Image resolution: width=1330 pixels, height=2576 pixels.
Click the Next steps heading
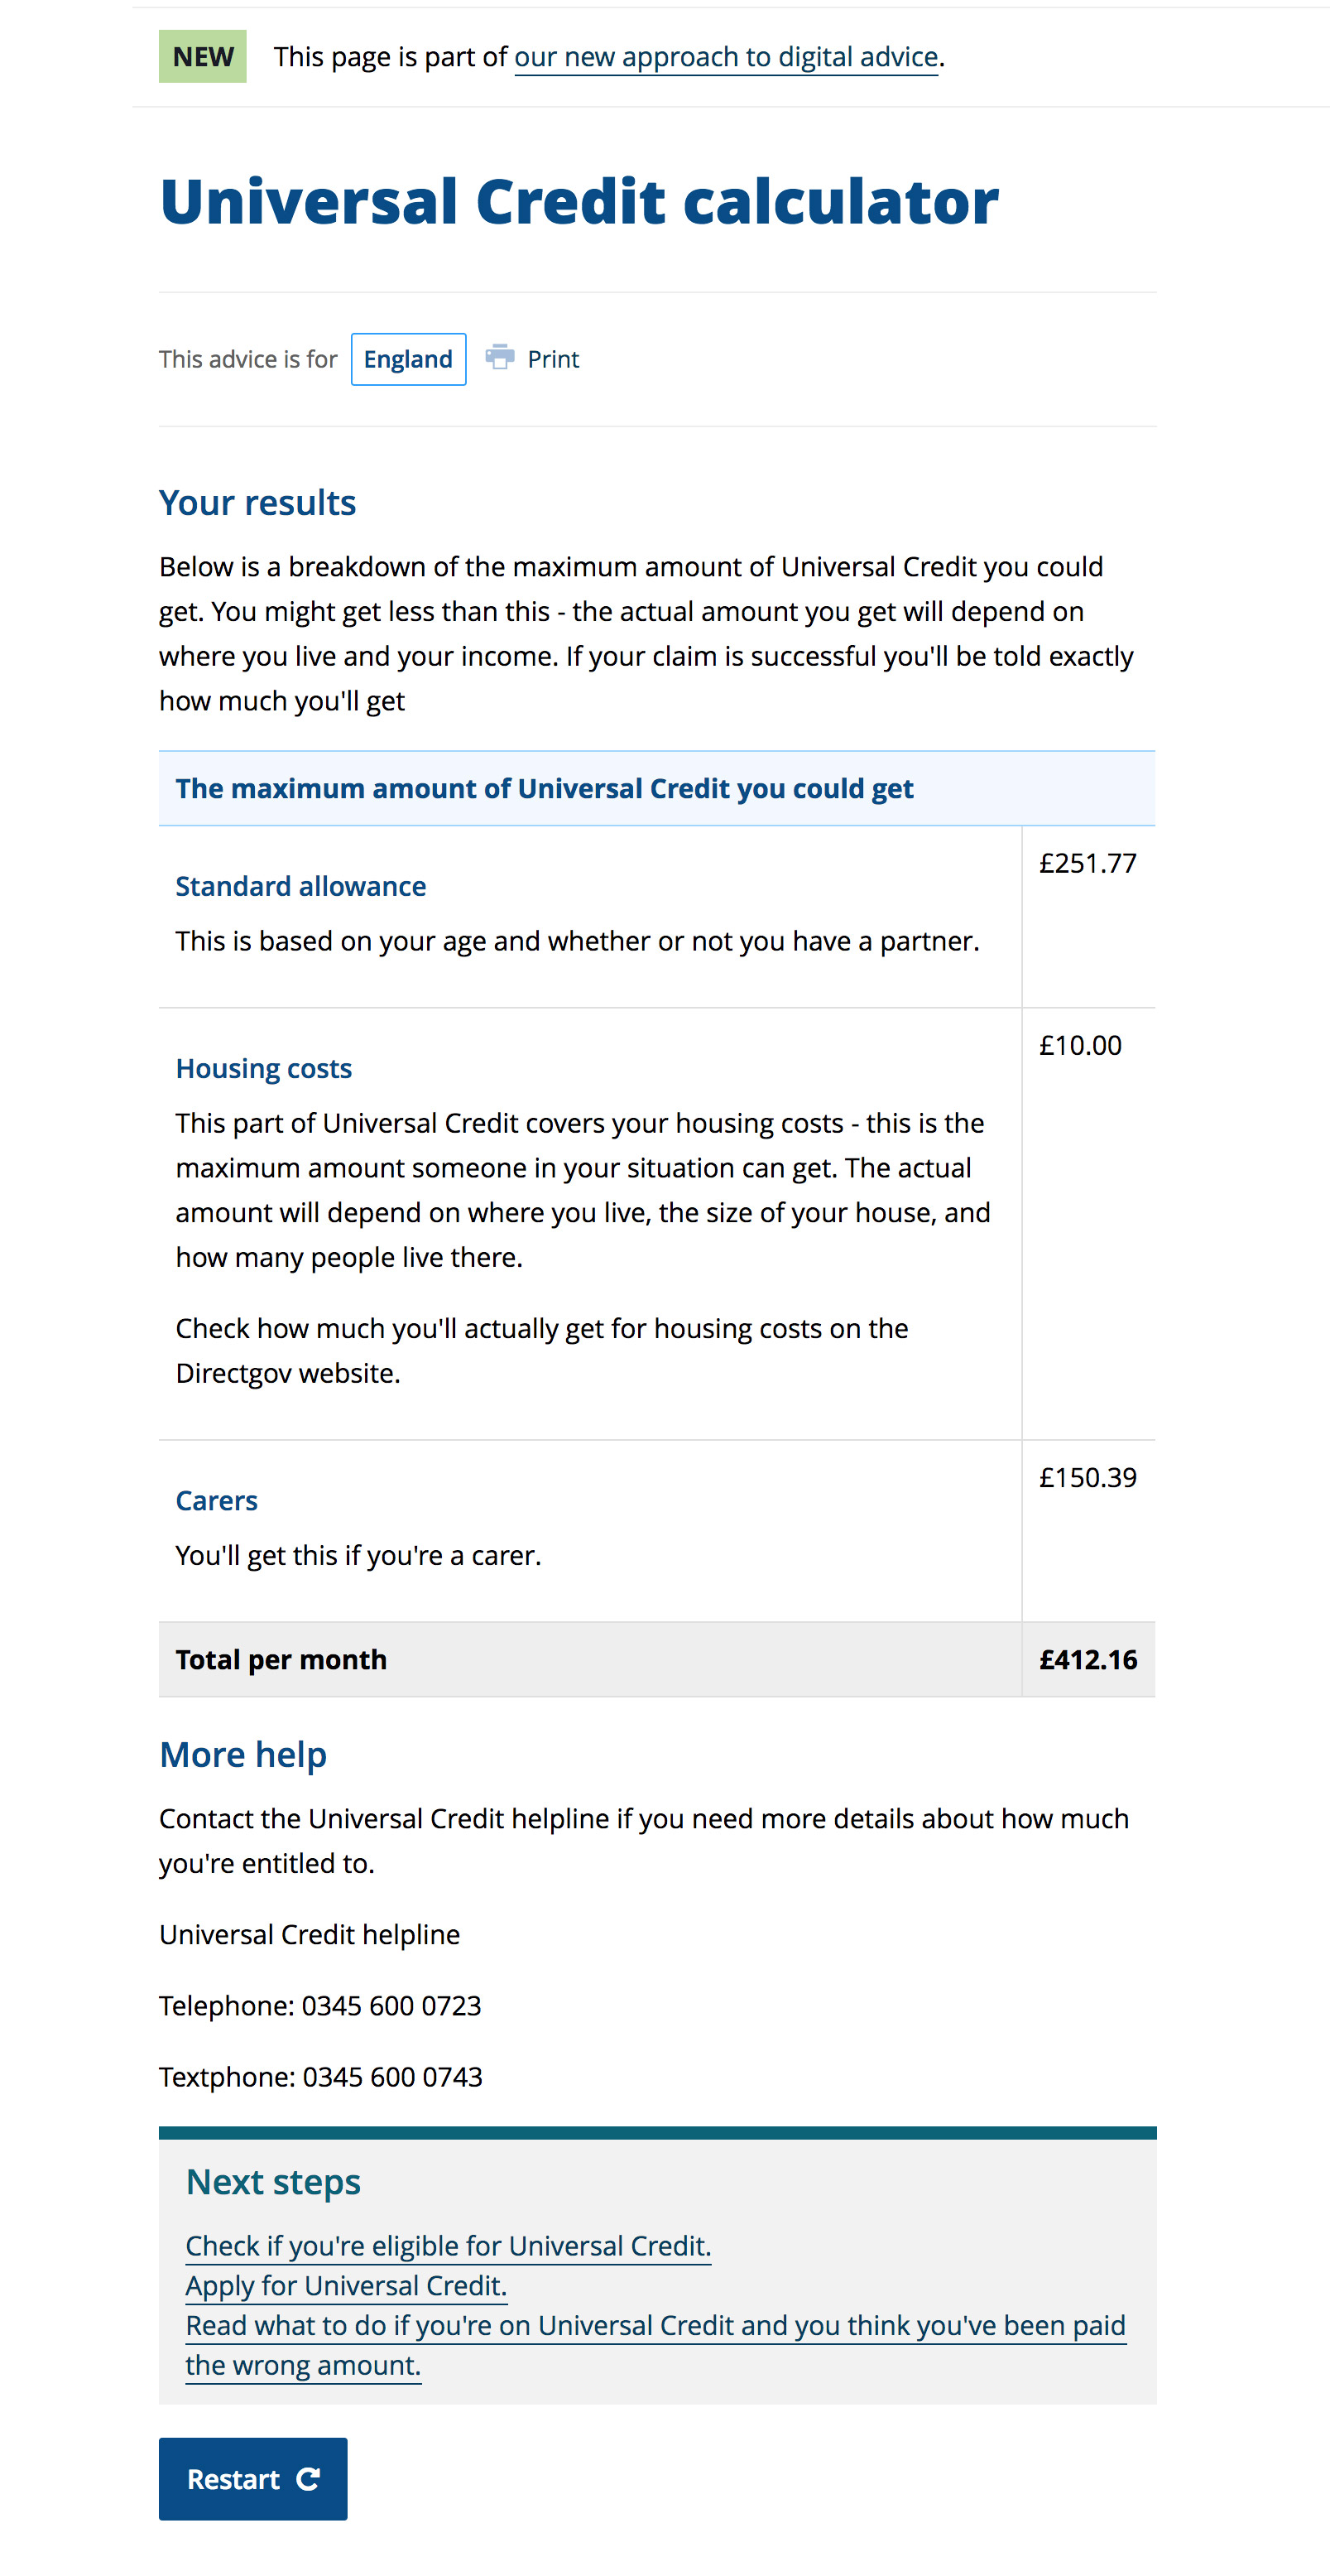(273, 2181)
